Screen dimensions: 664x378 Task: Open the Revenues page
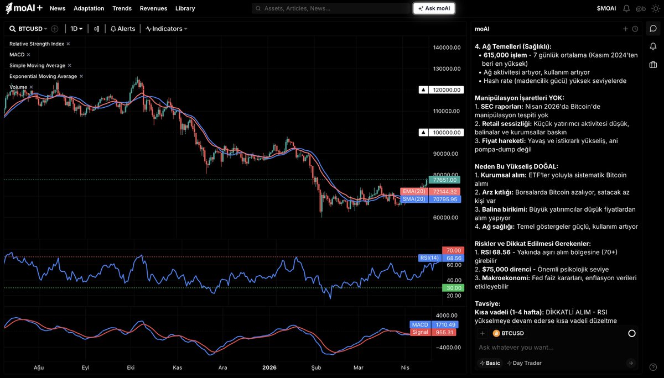tap(153, 8)
